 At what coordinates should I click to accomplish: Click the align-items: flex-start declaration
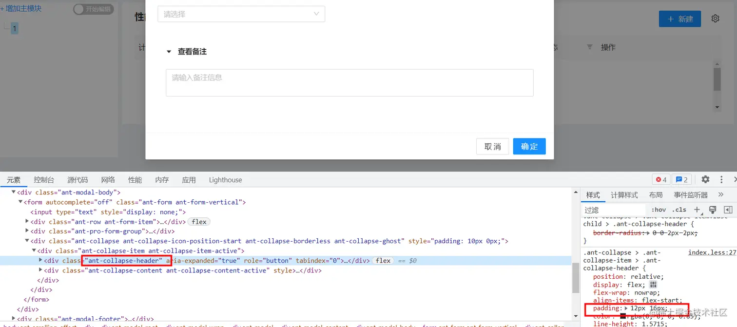click(638, 300)
